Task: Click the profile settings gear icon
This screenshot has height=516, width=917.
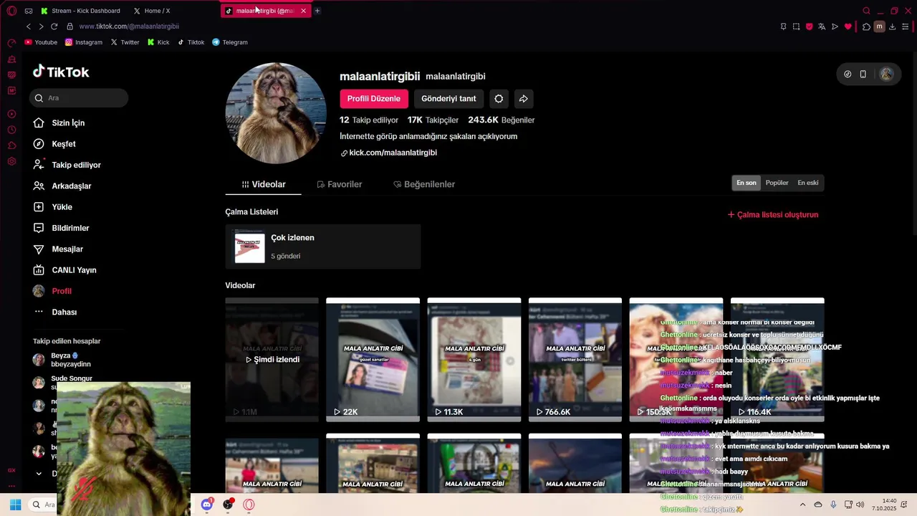Action: 499,99
